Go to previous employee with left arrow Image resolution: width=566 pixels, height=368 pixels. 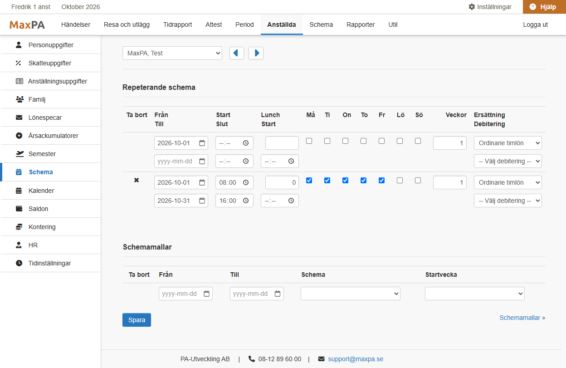tap(237, 53)
